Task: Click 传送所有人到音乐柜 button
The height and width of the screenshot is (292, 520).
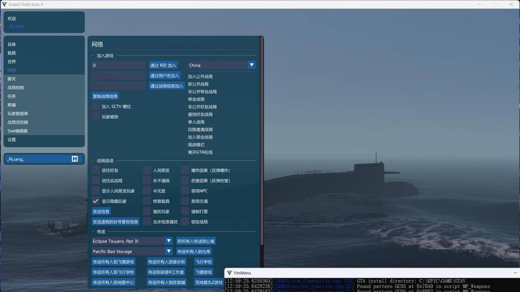Action: pyautogui.click(x=167, y=262)
